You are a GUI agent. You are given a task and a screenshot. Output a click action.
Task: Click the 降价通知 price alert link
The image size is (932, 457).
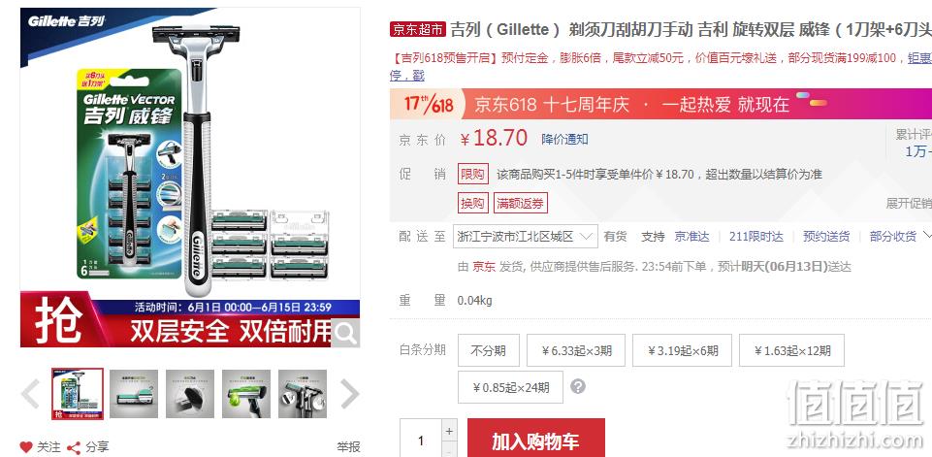pyautogui.click(x=564, y=139)
